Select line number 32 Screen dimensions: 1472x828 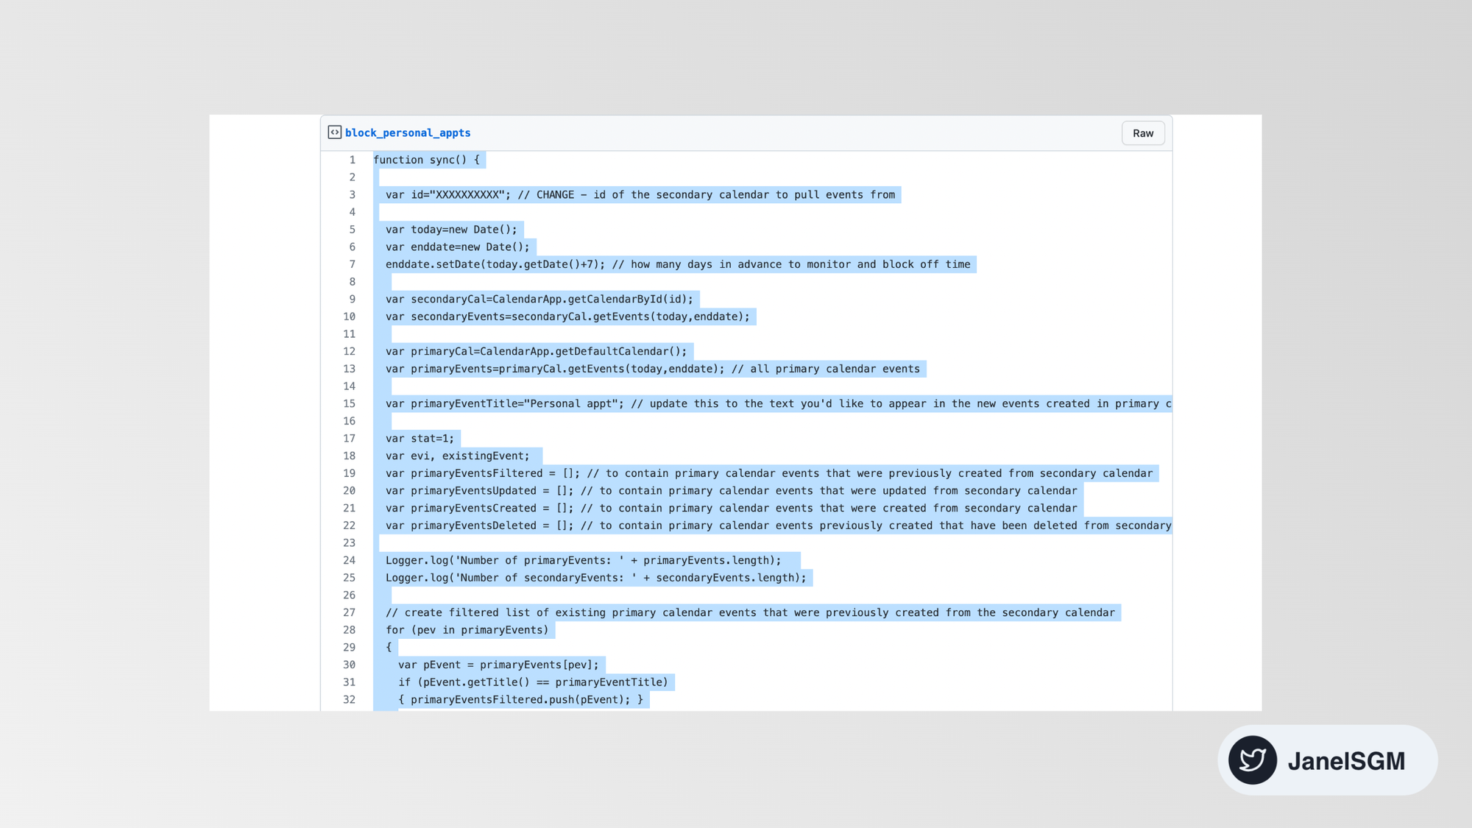[350, 699]
